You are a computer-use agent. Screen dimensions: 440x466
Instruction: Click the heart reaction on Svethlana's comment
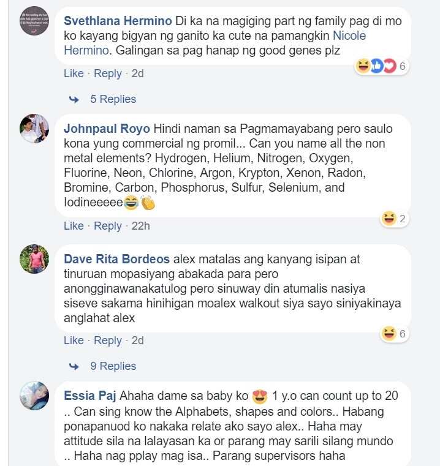click(390, 66)
